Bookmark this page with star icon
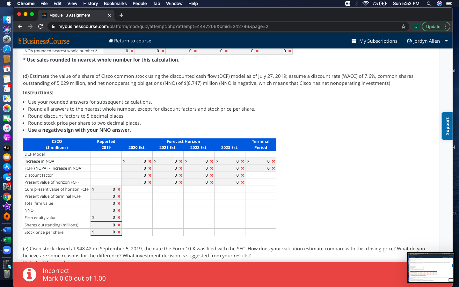Image resolution: width=459 pixels, height=287 pixels. [x=404, y=26]
